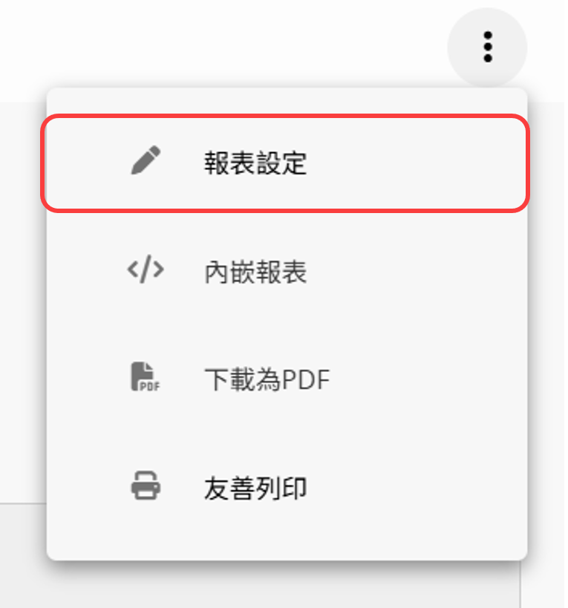Click the printer icon for 友善列印
This screenshot has width=568, height=608.
pyautogui.click(x=146, y=486)
